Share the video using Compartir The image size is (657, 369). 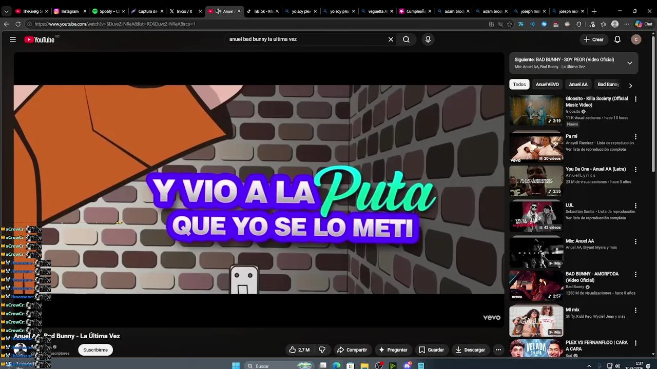(352, 350)
